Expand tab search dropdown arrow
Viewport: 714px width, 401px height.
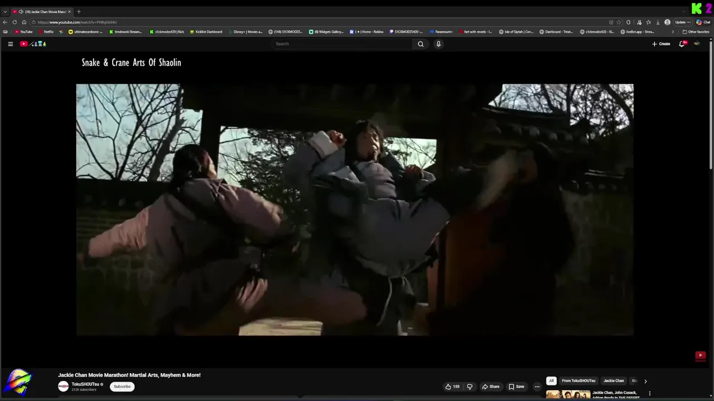pyautogui.click(x=5, y=12)
